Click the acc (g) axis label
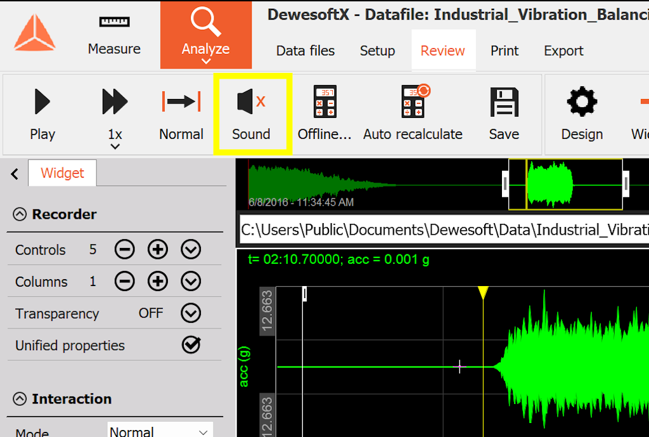This screenshot has height=437, width=649. pos(244,367)
